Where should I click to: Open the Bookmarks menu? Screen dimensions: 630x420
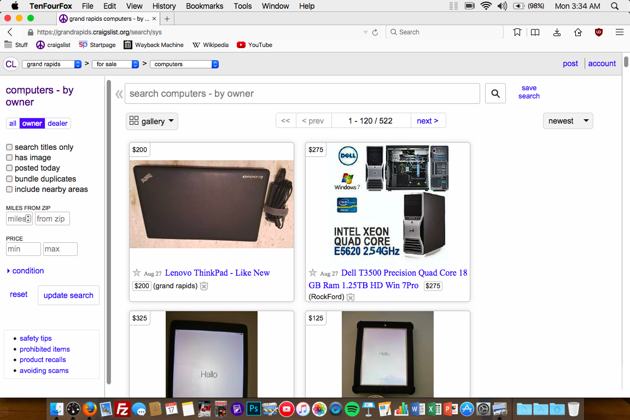pos(205,6)
